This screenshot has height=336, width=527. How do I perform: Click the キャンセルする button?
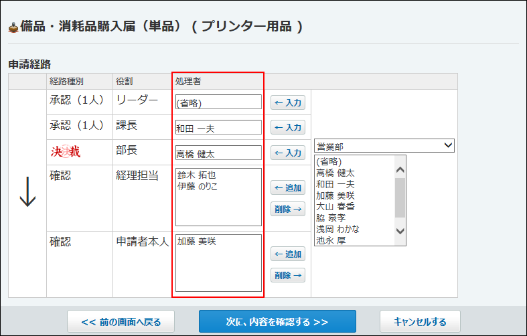pos(420,321)
